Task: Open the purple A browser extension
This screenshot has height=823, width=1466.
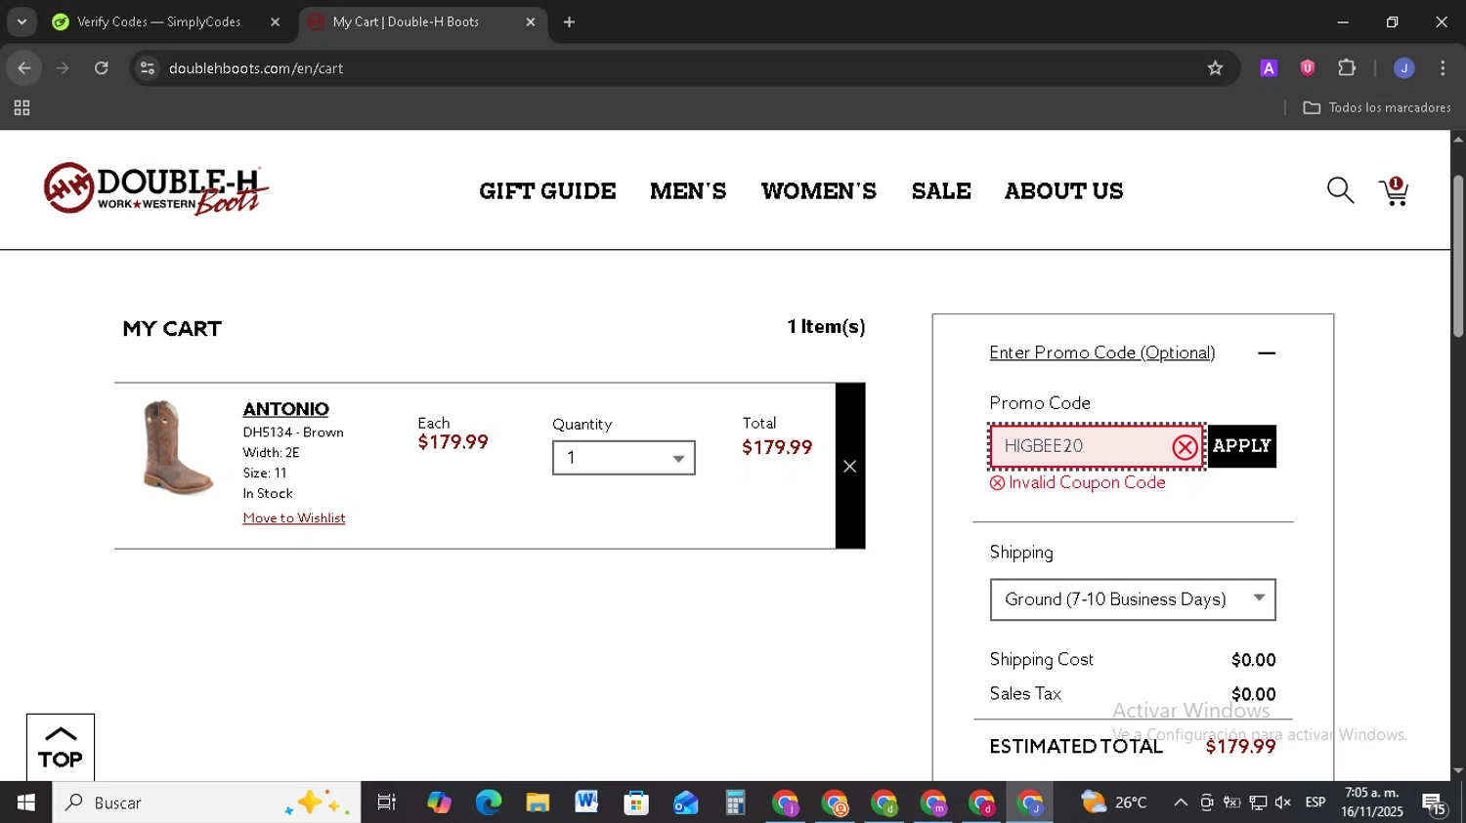Action: pyautogui.click(x=1269, y=68)
